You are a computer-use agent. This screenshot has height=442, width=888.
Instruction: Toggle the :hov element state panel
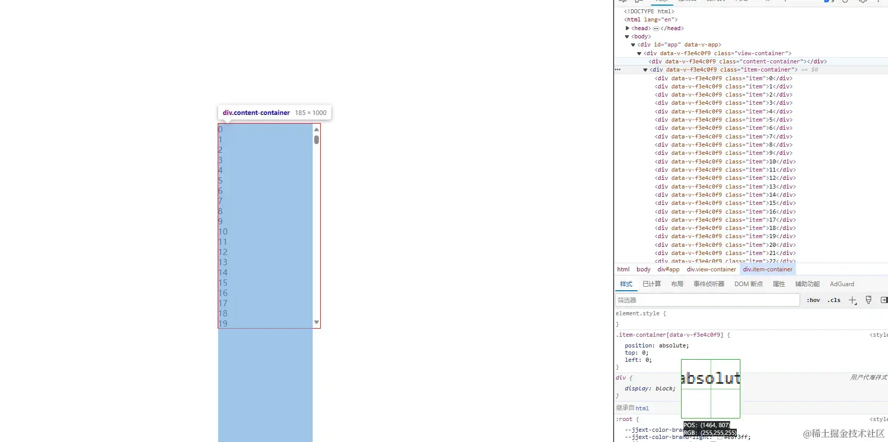(813, 300)
